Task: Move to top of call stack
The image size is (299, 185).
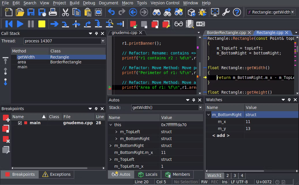Action: [x=5, y=60]
